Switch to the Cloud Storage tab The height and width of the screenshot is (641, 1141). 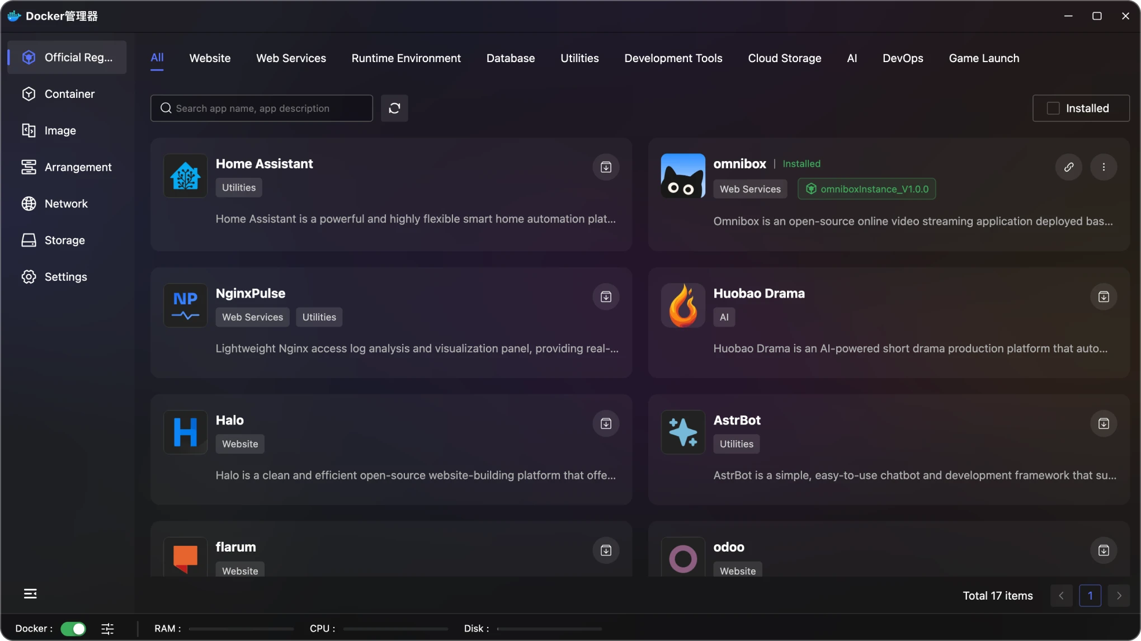pyautogui.click(x=784, y=58)
